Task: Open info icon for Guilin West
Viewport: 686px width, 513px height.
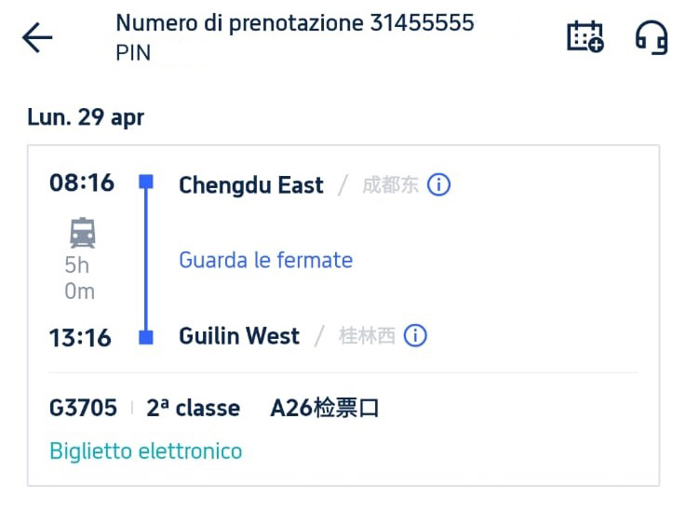Action: (x=415, y=336)
